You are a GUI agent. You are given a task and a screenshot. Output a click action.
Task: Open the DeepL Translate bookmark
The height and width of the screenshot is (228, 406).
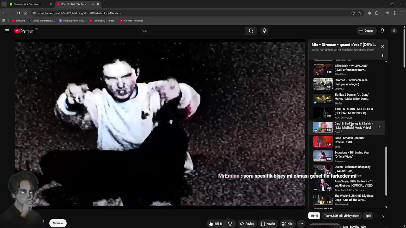[x=42, y=21]
